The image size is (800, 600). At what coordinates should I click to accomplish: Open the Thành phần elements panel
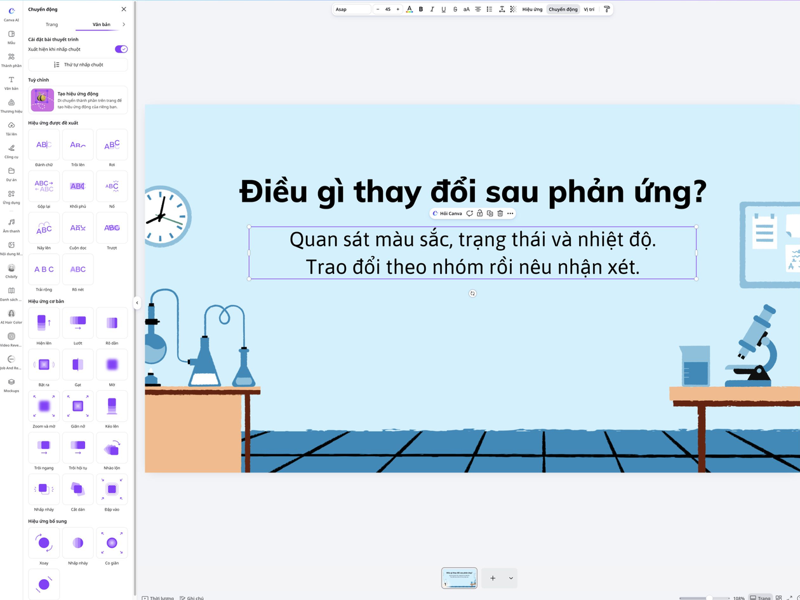pos(11,60)
